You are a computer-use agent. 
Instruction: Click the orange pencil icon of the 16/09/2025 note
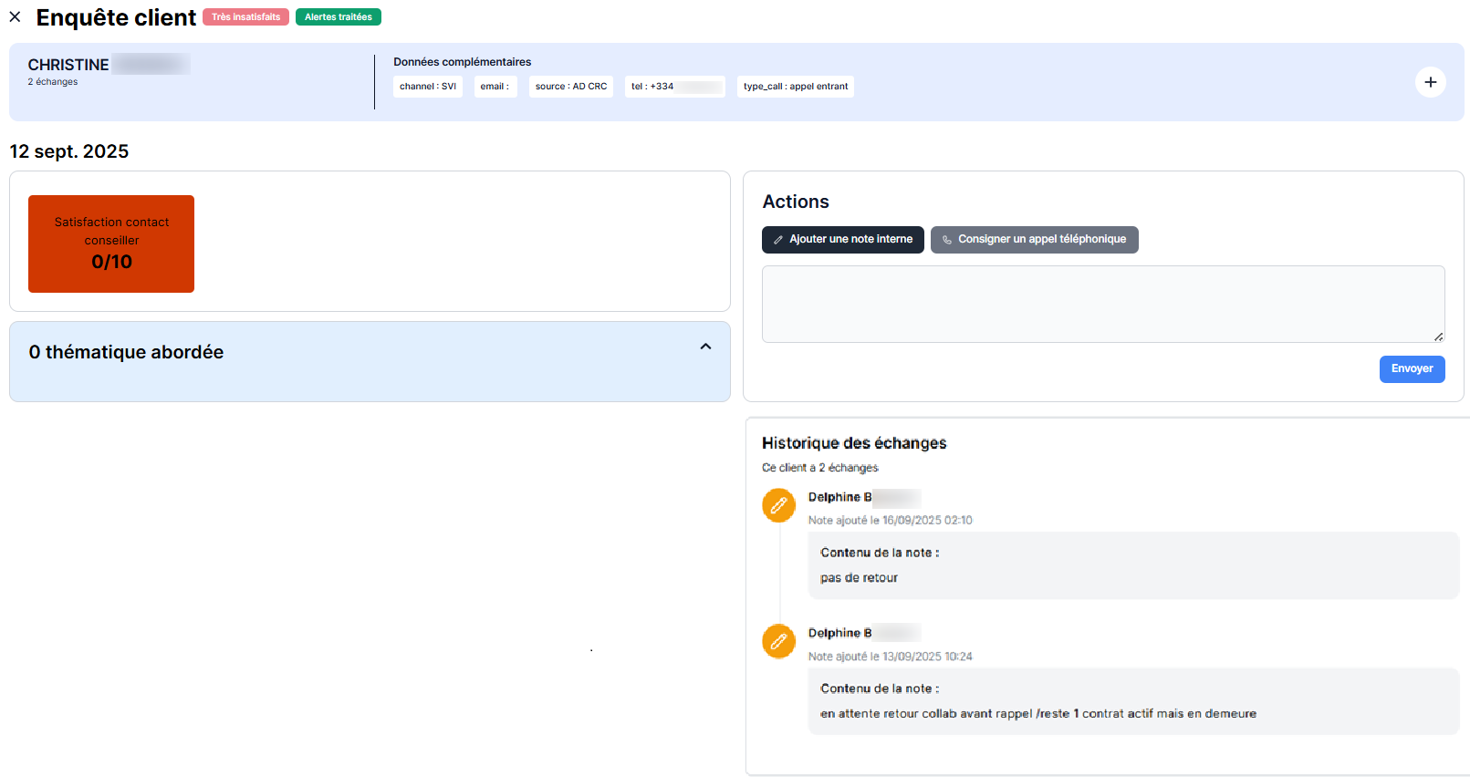point(778,505)
